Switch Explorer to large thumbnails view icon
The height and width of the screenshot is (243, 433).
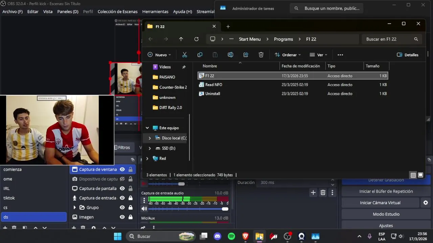coord(420,175)
